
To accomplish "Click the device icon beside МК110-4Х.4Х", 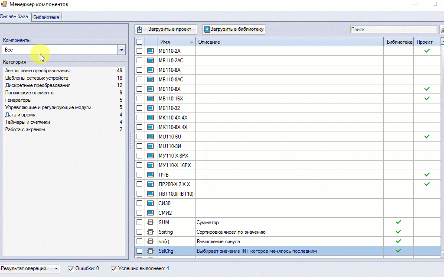I will [150, 118].
